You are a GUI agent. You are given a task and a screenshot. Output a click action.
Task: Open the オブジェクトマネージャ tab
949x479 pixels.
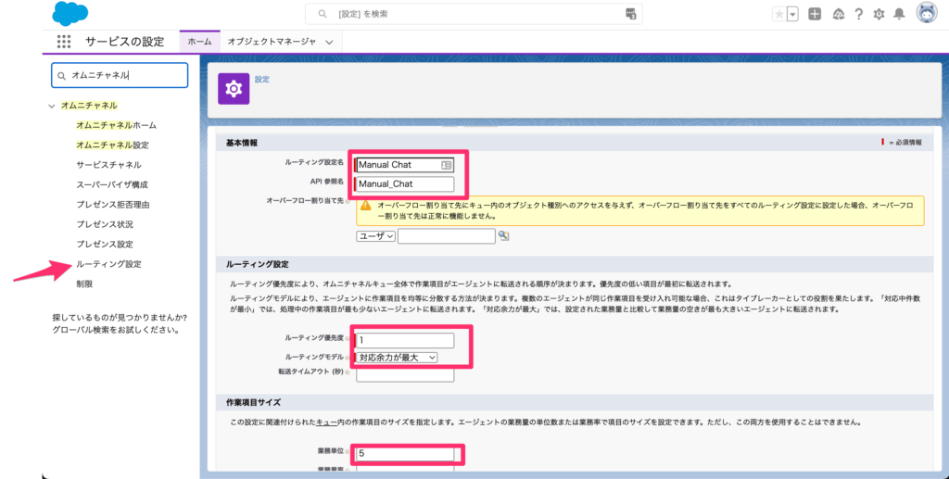click(272, 42)
